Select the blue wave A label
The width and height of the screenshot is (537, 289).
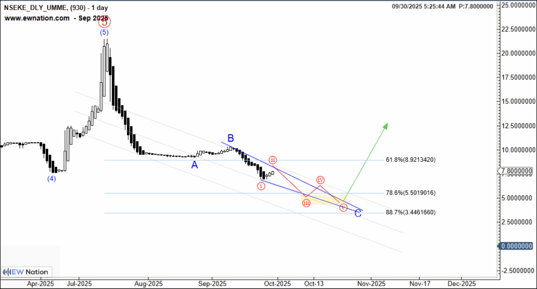pyautogui.click(x=194, y=165)
